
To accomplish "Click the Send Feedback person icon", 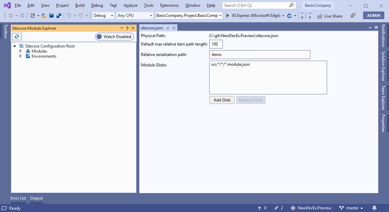I will click(x=353, y=16).
